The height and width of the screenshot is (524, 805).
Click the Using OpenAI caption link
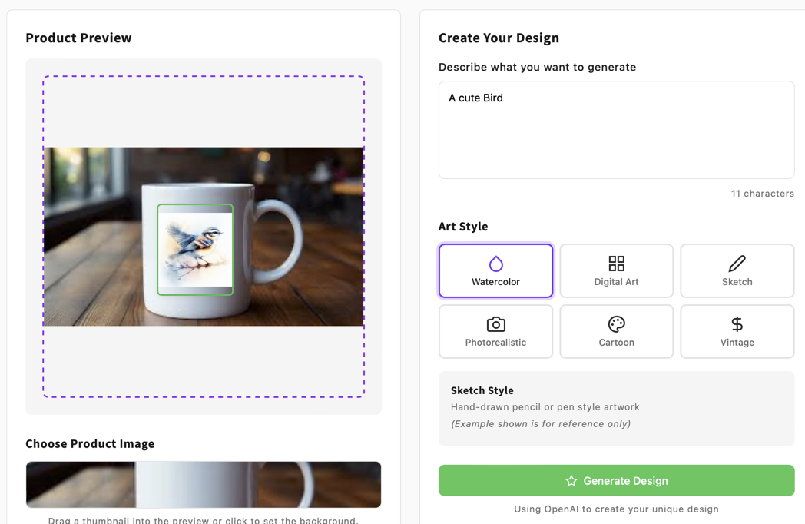point(616,509)
